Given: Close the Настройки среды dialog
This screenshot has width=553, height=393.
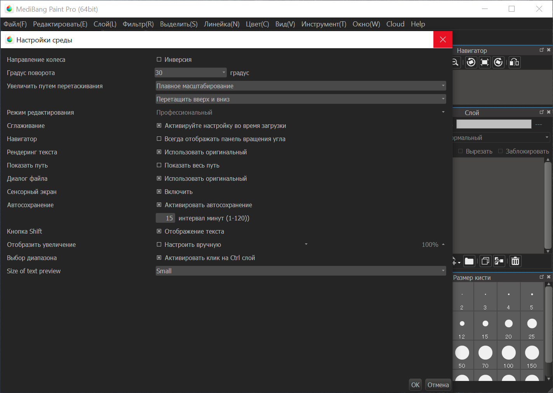Looking at the screenshot, I should pos(443,40).
